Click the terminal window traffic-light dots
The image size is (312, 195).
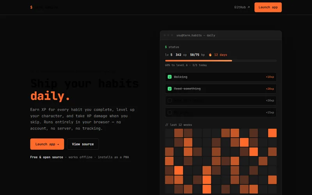(x=168, y=35)
